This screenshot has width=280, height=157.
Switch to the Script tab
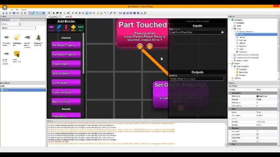point(68,17)
